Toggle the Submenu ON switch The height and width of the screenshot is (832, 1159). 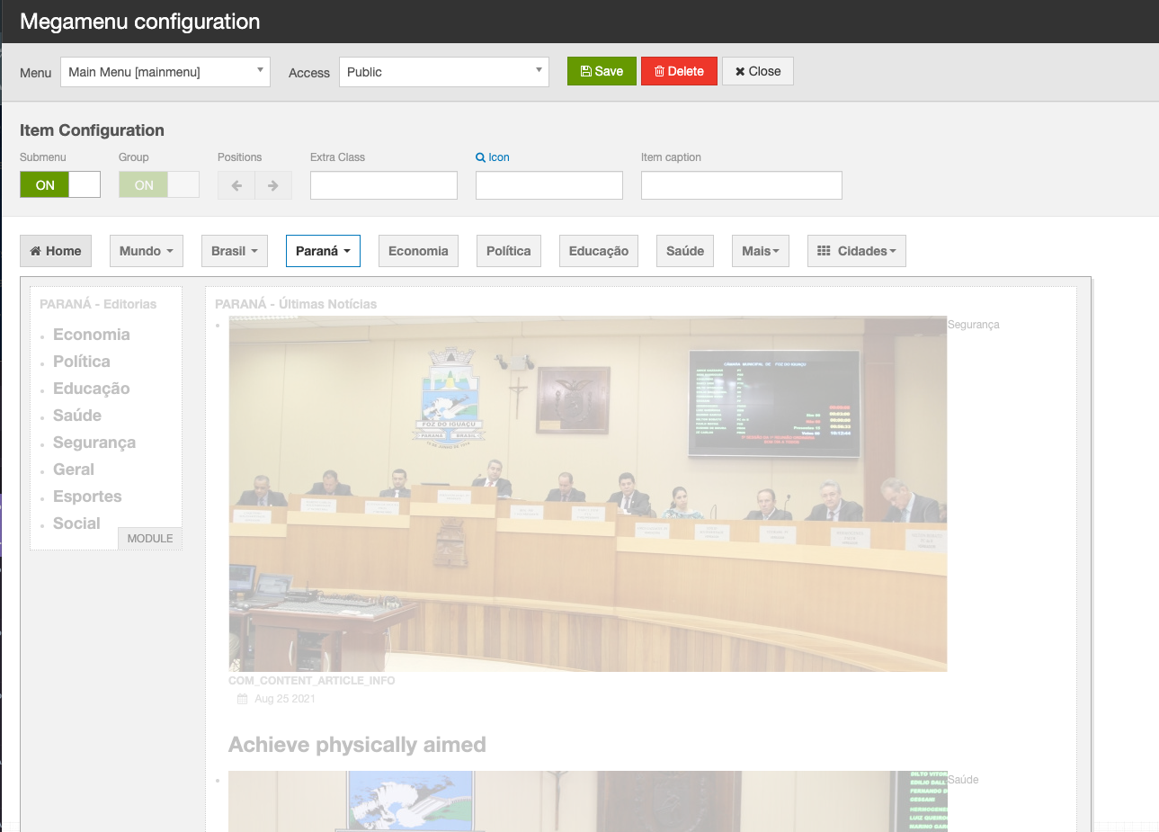(x=60, y=185)
